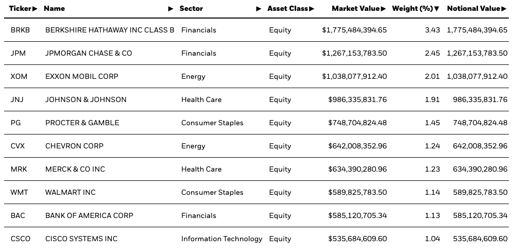Toggle Weight (%) descending sort arrow
513x252 pixels.
436,9
